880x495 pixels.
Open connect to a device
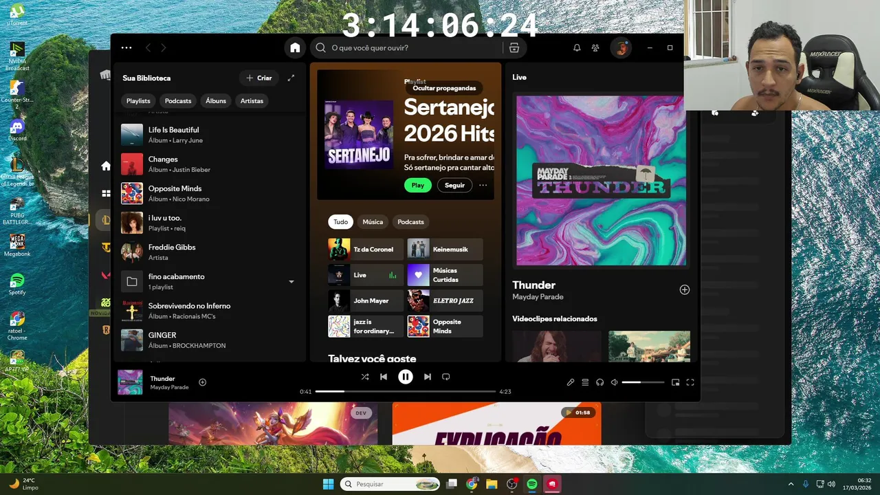599,382
